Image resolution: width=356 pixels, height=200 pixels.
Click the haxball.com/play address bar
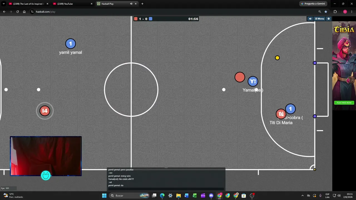(175, 12)
